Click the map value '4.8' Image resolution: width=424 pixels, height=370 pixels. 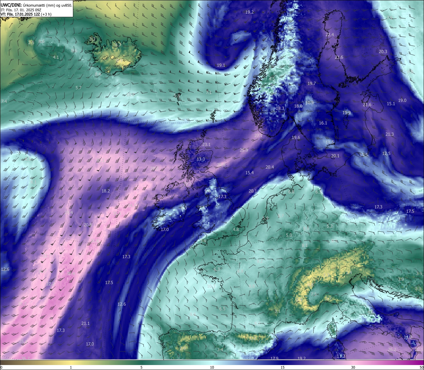pos(236,229)
